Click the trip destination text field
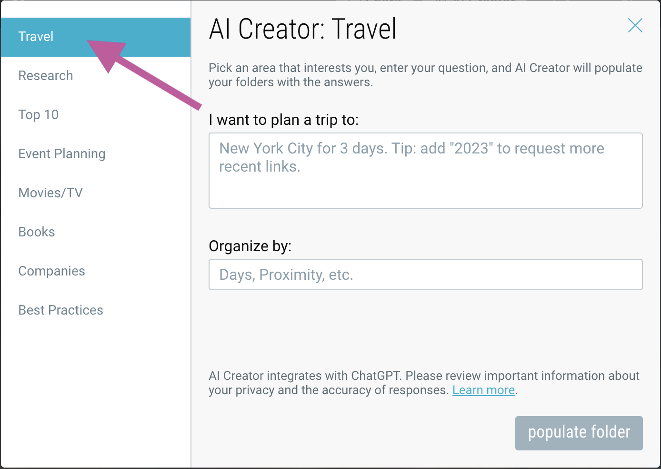661x469 pixels. (425, 171)
